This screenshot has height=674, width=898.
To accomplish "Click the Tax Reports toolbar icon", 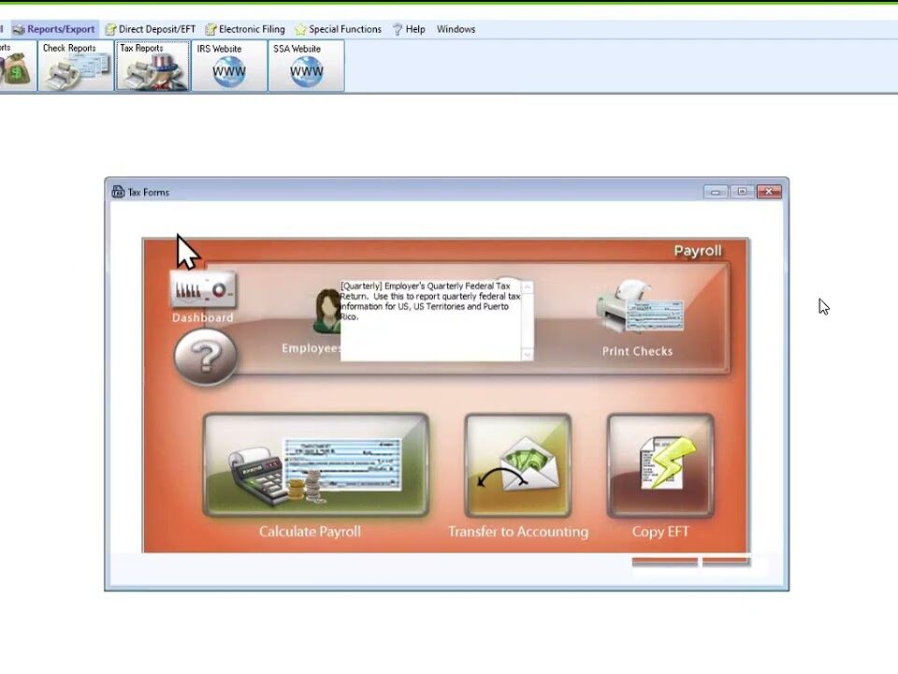I will pos(152,66).
